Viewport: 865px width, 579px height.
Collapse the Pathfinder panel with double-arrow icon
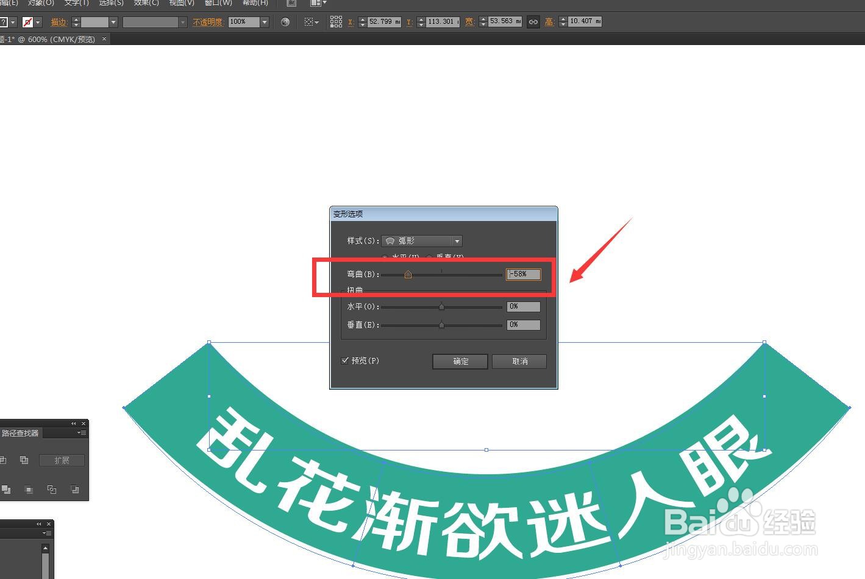(73, 424)
